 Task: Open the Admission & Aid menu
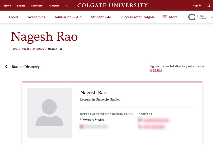(x=68, y=17)
